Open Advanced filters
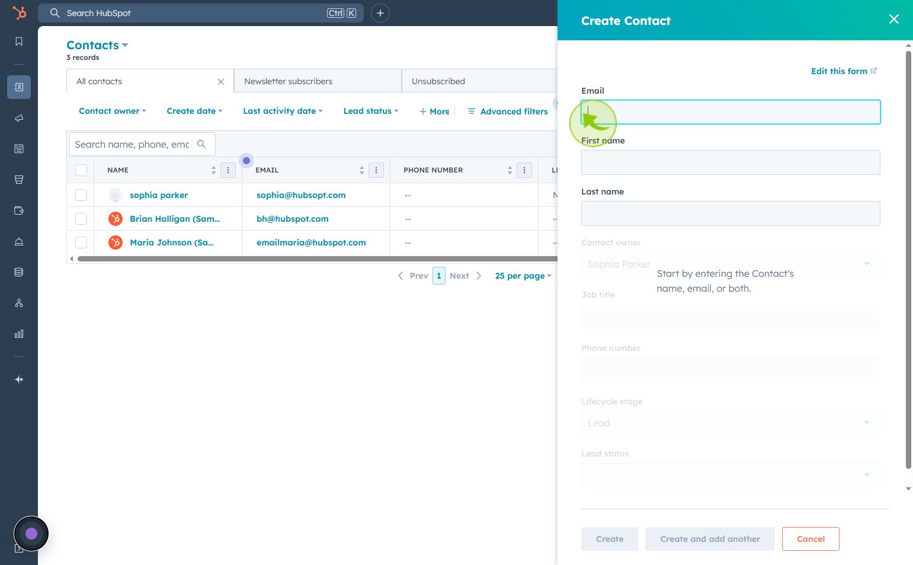The width and height of the screenshot is (913, 565). (508, 111)
